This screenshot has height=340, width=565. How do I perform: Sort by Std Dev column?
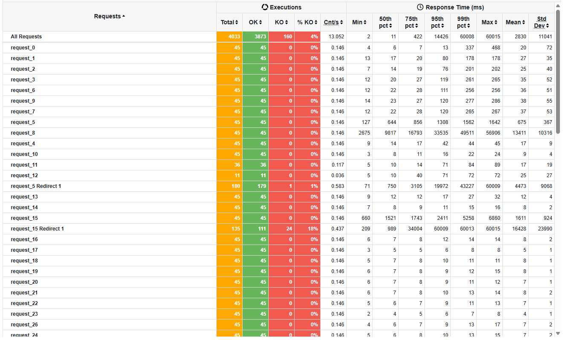542,22
